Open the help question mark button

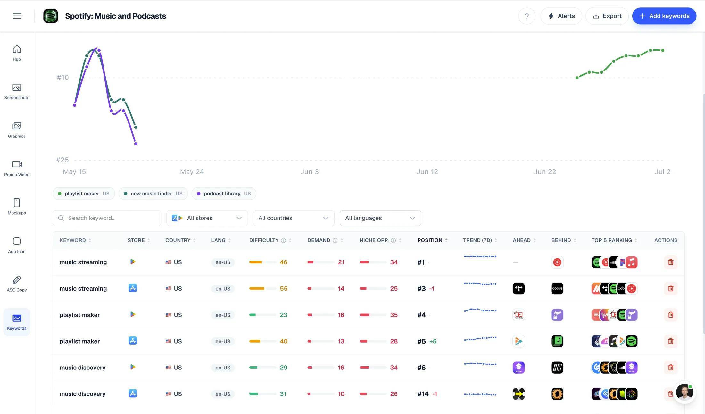[x=527, y=16]
